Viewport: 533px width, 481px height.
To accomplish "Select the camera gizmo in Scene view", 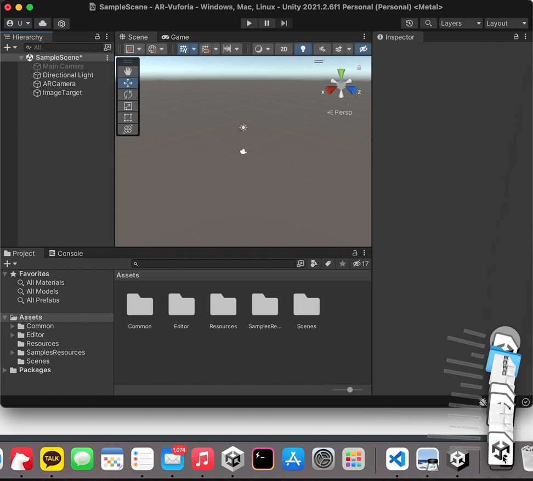I will tap(243, 152).
